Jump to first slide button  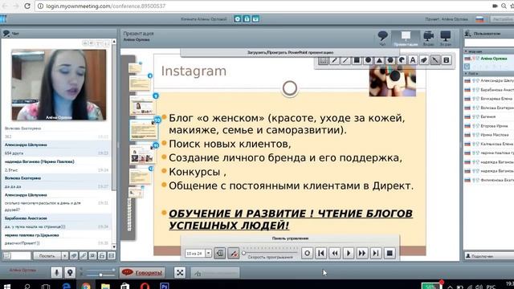coord(321,253)
